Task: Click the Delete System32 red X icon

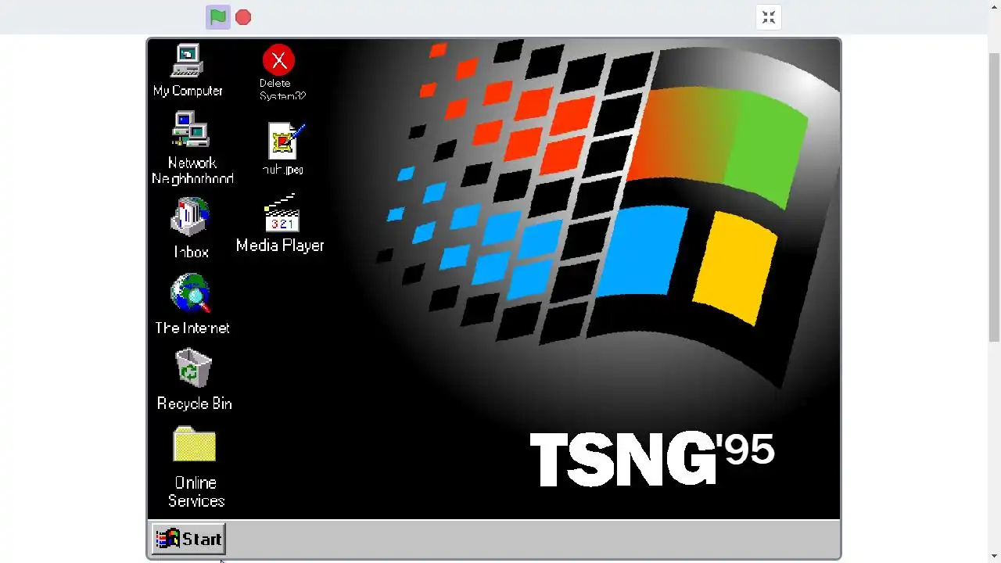Action: (x=278, y=60)
